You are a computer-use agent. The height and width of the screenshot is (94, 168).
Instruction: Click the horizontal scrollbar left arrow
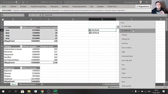pyautogui.click(x=103, y=84)
